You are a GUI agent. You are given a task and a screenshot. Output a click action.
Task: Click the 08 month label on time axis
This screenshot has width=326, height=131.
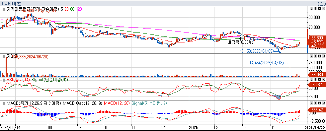[50, 127]
